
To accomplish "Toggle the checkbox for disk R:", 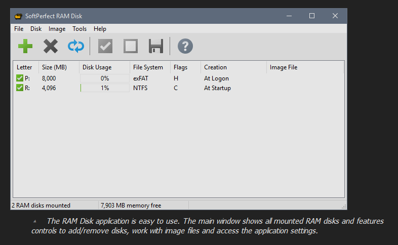I will coord(20,88).
